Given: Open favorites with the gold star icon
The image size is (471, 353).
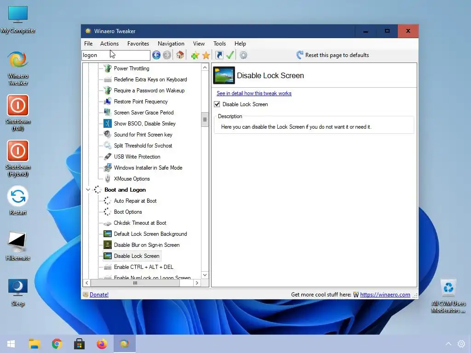Looking at the screenshot, I should [x=206, y=55].
